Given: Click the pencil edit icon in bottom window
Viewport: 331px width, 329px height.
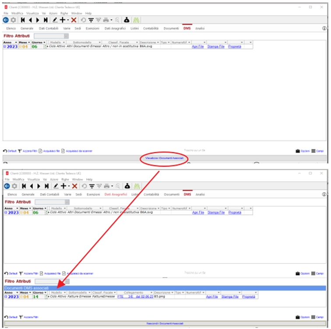Looking at the screenshot, I should 56,186.
